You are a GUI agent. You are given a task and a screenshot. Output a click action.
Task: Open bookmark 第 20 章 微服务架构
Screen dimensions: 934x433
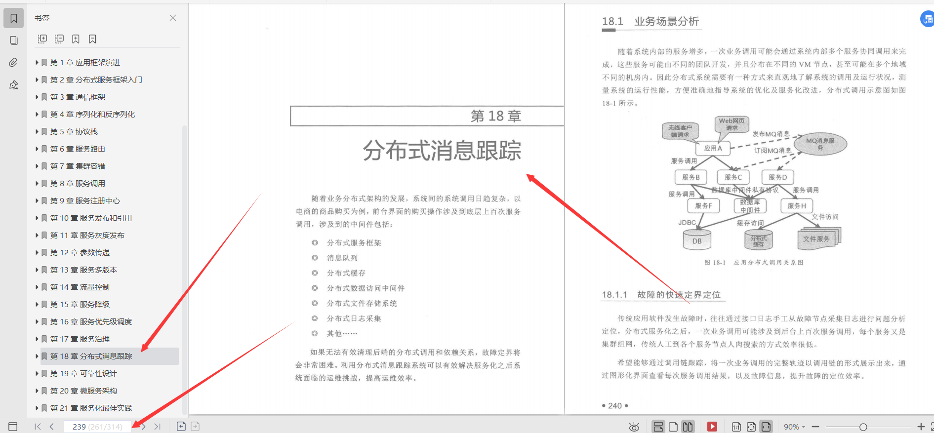83,391
